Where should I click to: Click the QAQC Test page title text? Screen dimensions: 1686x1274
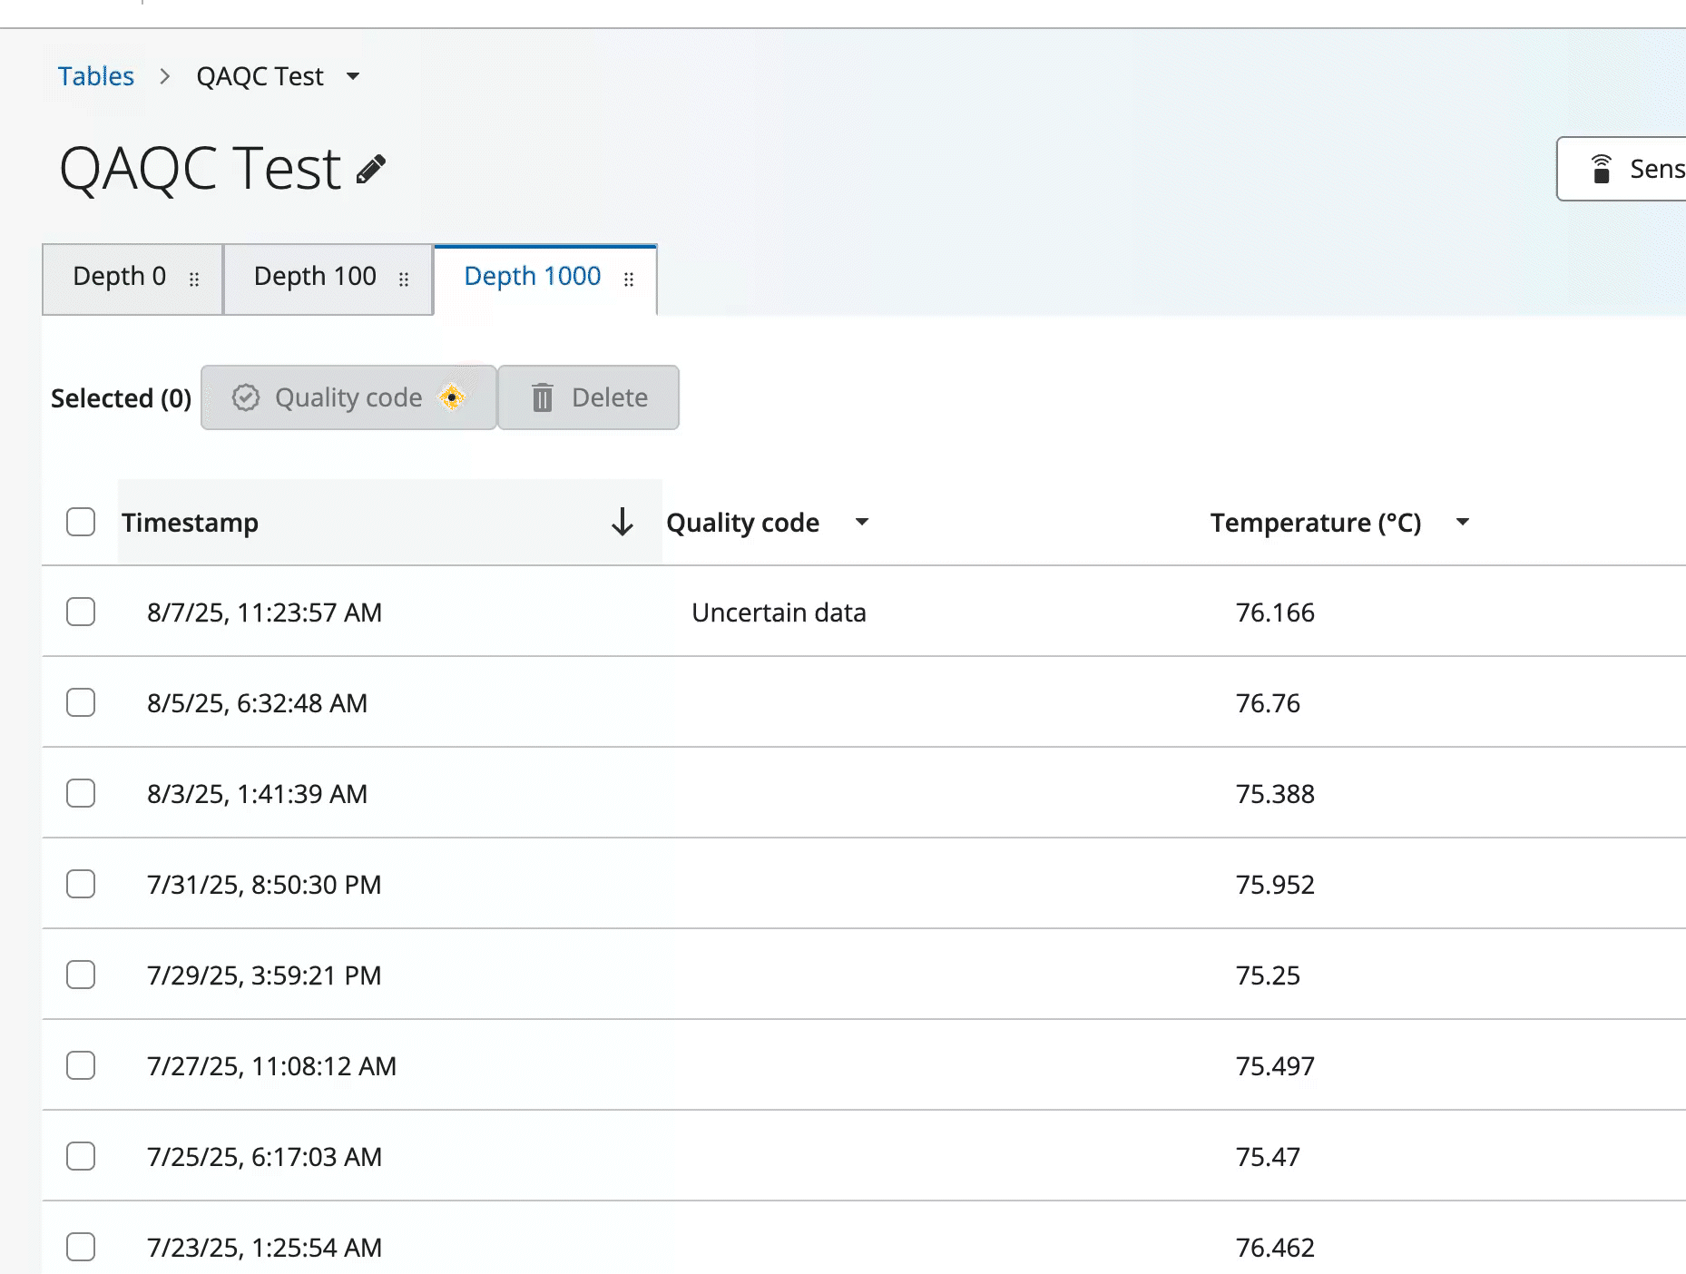pos(200,169)
